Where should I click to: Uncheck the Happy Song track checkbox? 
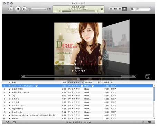[x=10, y=109]
